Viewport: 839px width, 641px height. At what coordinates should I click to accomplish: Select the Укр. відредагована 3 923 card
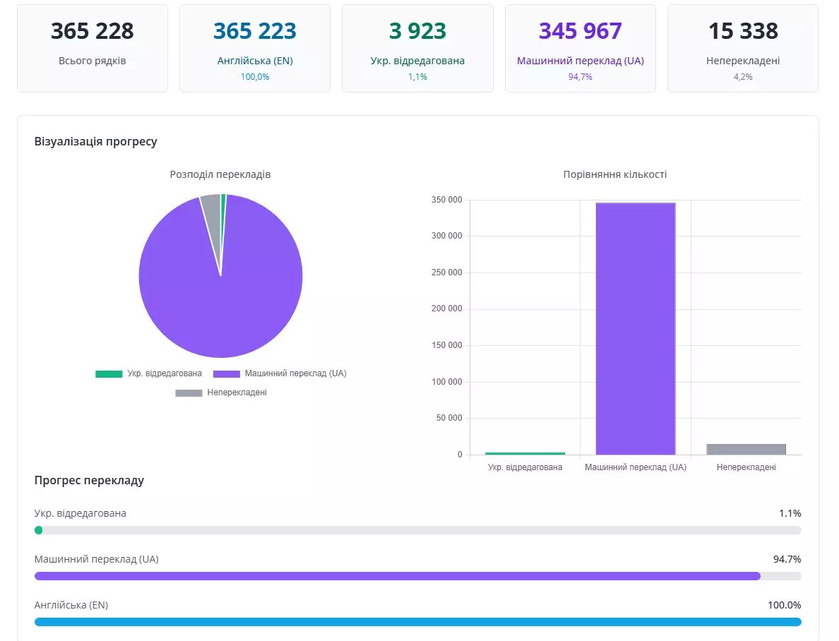point(417,49)
